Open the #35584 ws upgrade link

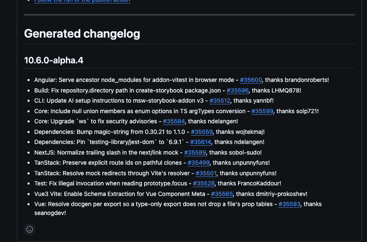point(174,121)
